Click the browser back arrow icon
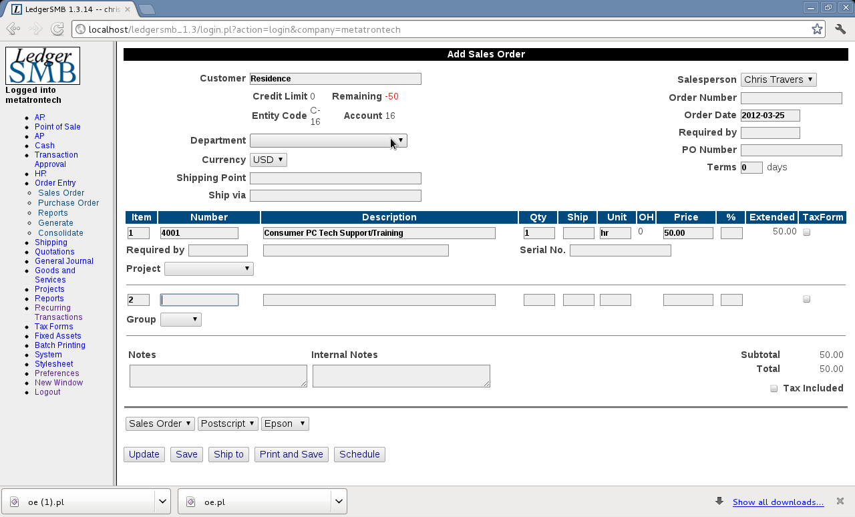Viewport: 855px width, 517px height. (x=13, y=29)
